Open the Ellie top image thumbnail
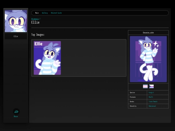This screenshot has height=131, width=175. click(x=47, y=58)
